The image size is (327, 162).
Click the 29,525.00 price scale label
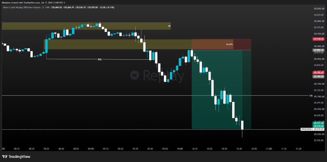(x=319, y=140)
